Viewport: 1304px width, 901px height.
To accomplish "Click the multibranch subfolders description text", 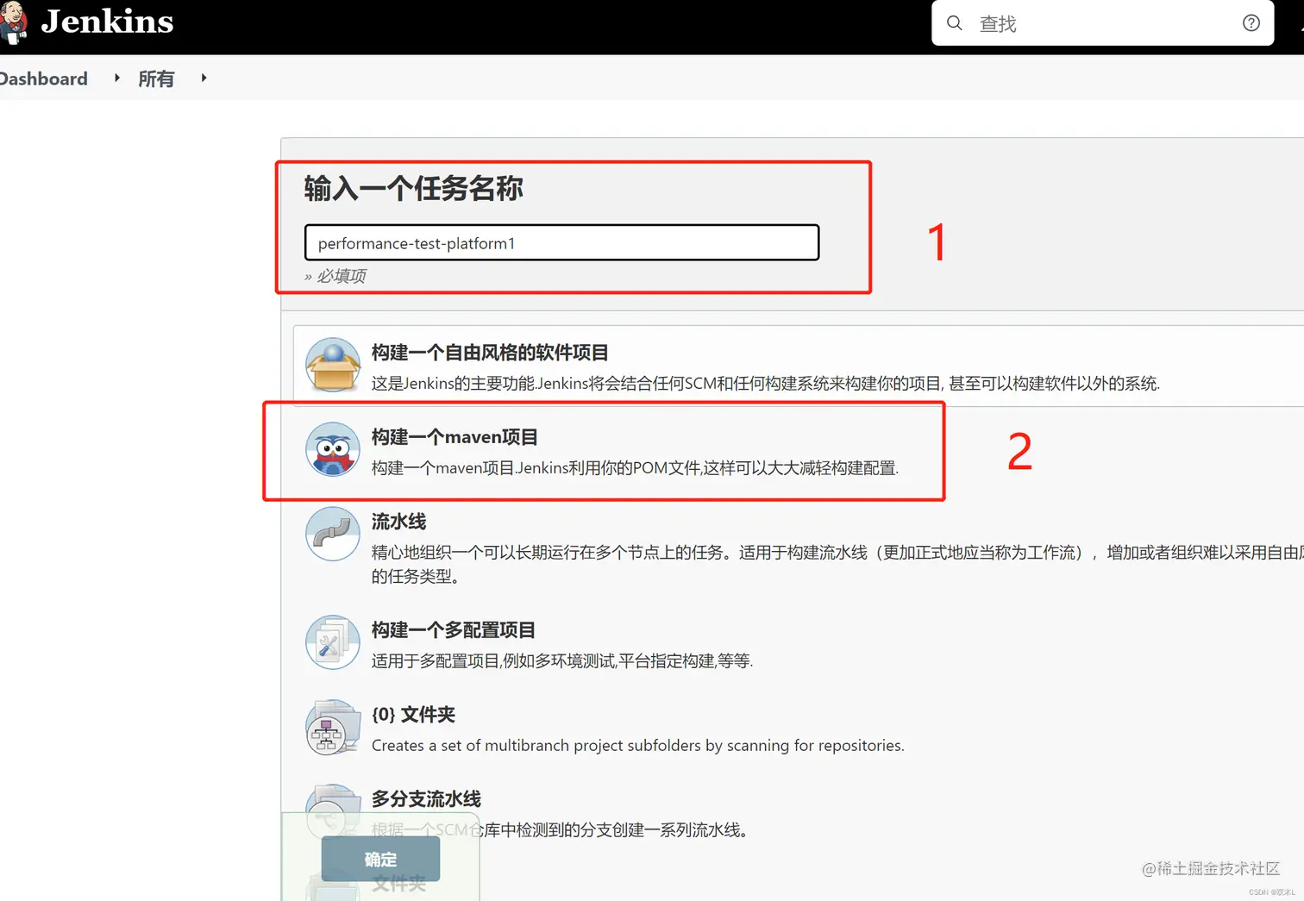I will coord(638,746).
